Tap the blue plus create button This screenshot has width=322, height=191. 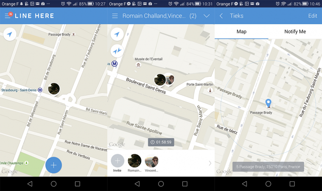pyautogui.click(x=53, y=165)
